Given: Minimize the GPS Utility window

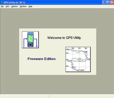Looking at the screenshot, I should point(104,2).
